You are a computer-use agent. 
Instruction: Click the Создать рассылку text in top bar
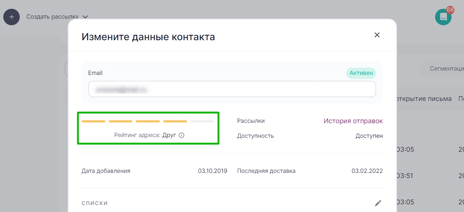tap(53, 17)
